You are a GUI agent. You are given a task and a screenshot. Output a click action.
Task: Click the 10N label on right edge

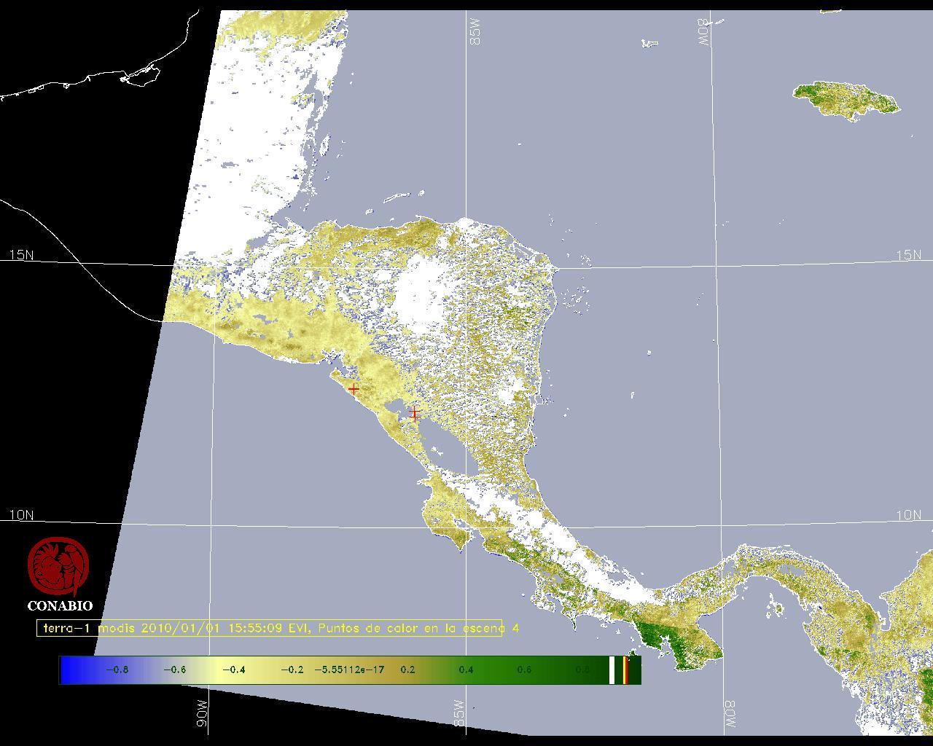[908, 515]
